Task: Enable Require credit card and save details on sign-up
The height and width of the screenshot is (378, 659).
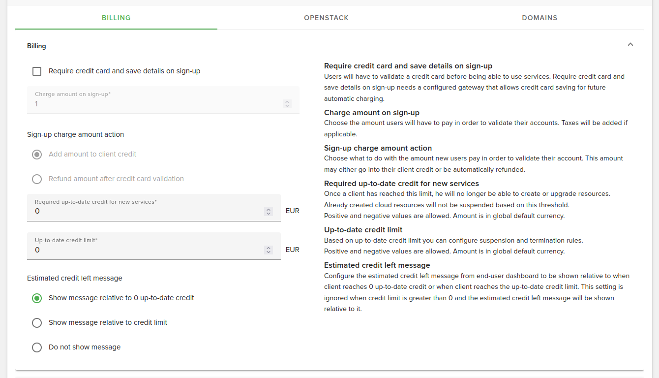Action: pyautogui.click(x=37, y=71)
